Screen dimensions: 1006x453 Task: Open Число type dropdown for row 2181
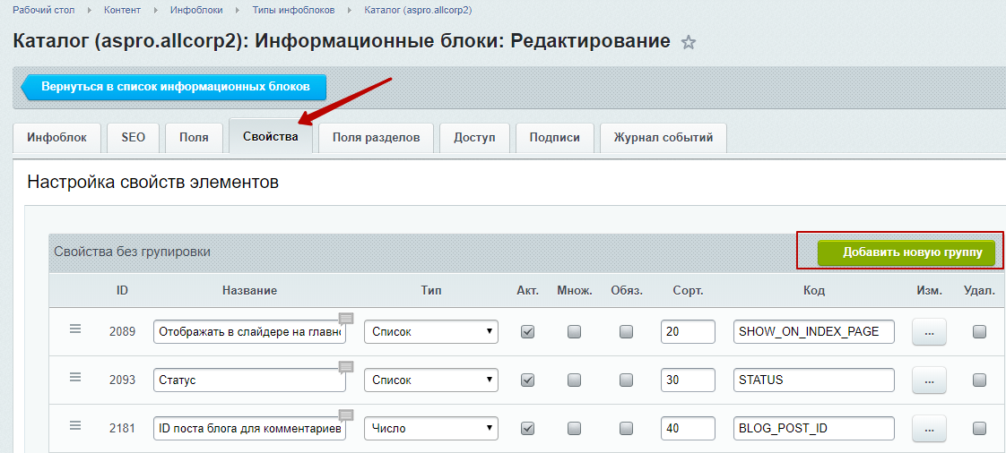pos(431,428)
